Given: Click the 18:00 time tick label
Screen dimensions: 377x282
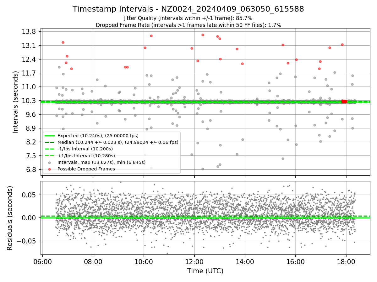Looking at the screenshot, I should 346,261.
